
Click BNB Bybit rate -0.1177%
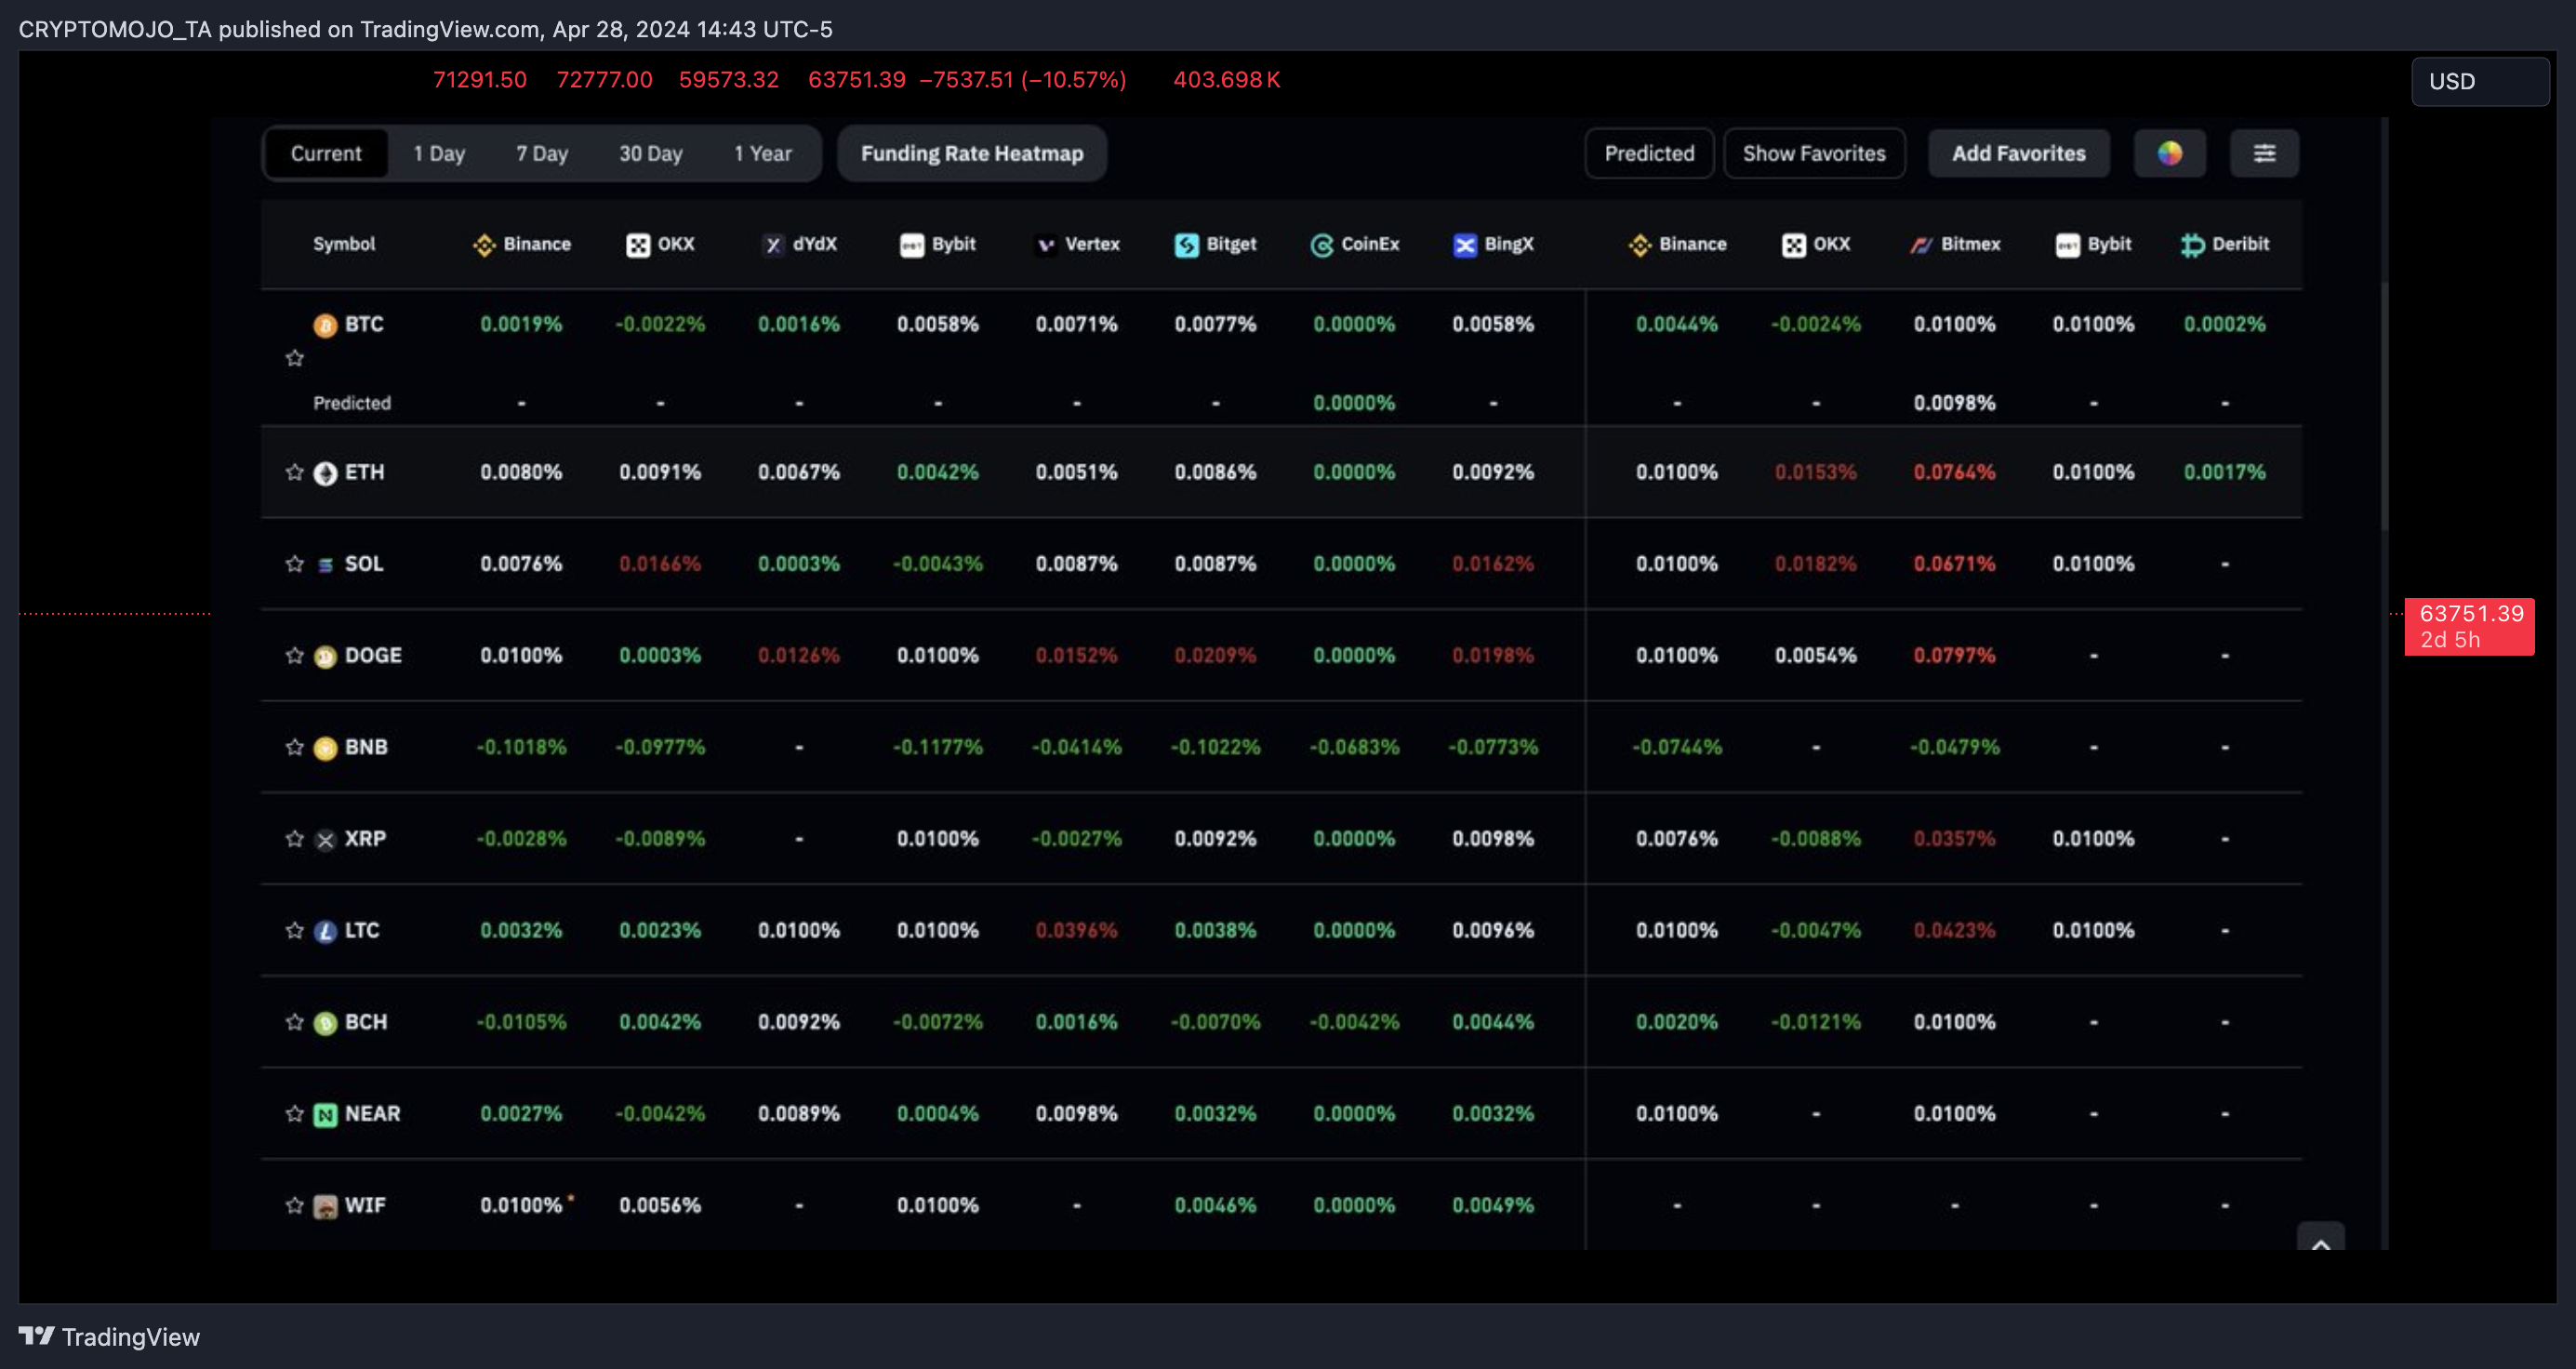(938, 747)
